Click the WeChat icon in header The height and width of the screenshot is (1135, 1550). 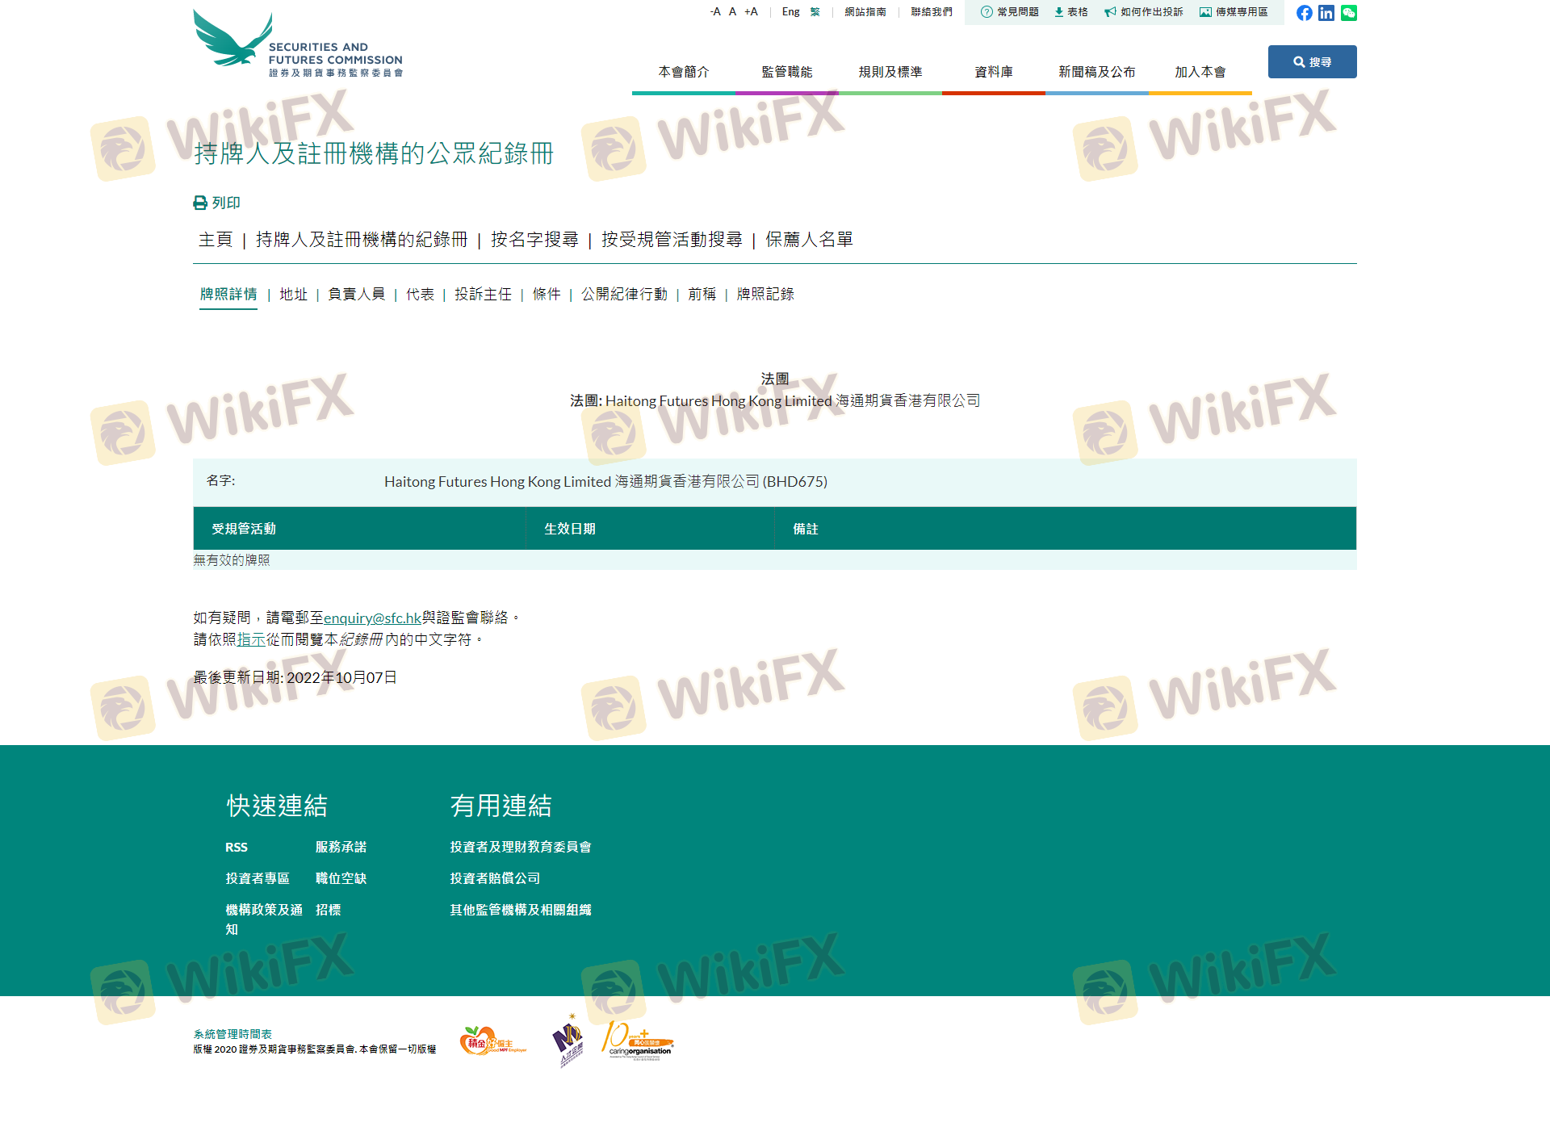click(1349, 13)
